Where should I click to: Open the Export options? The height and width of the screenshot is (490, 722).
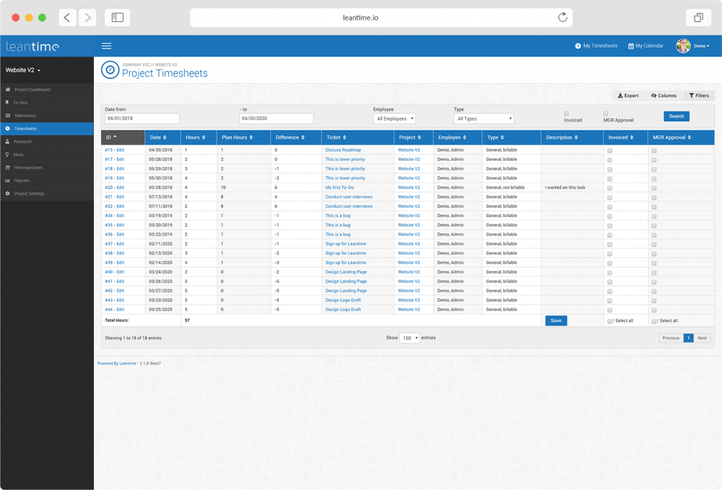point(628,96)
